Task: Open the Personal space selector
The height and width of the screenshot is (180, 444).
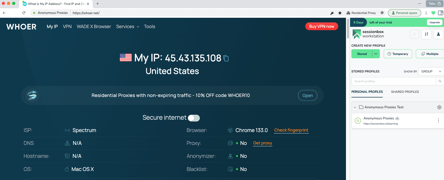Action: coord(404,13)
